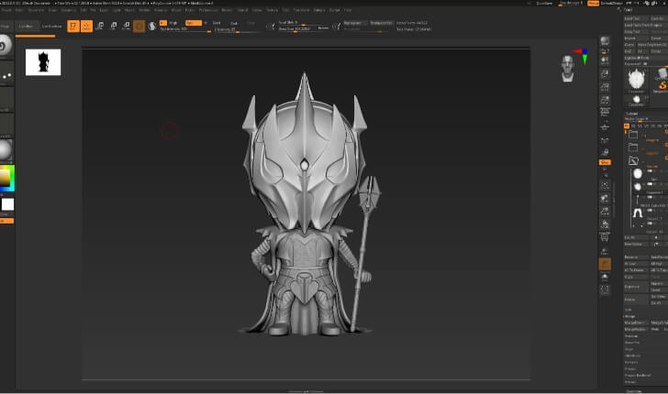Activate the Draw mode button

point(86,26)
